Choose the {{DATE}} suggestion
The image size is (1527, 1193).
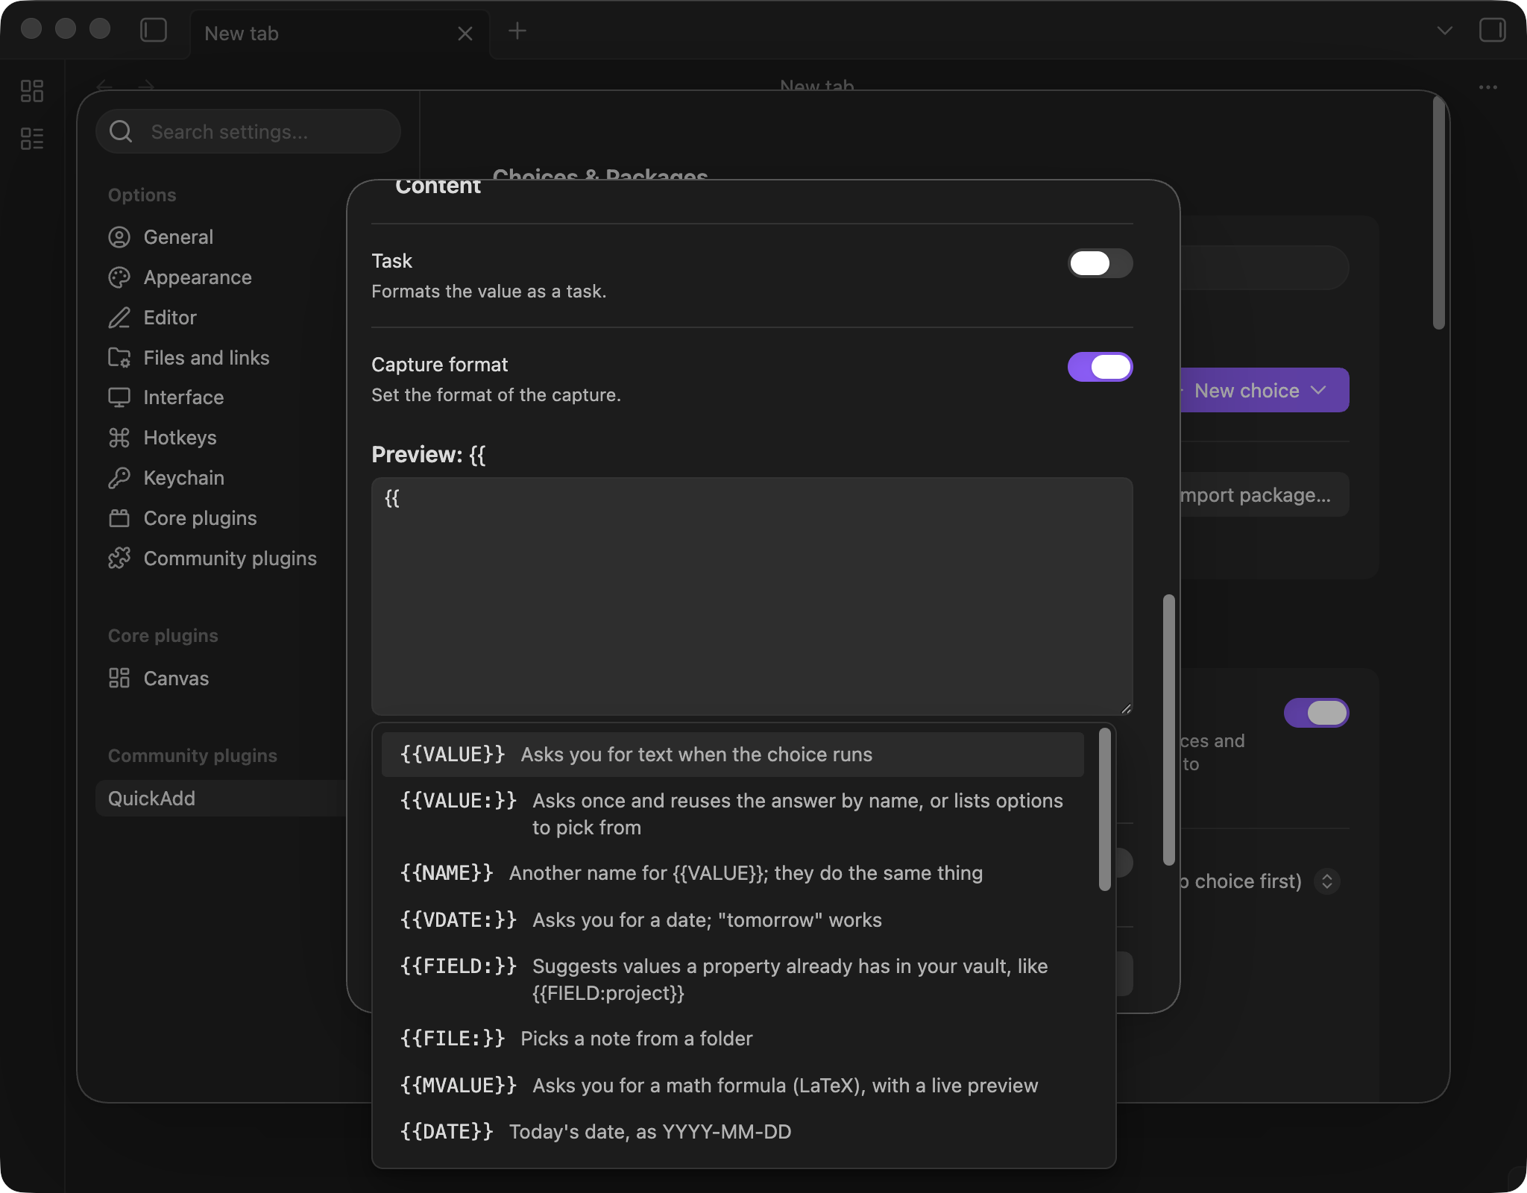732,1132
